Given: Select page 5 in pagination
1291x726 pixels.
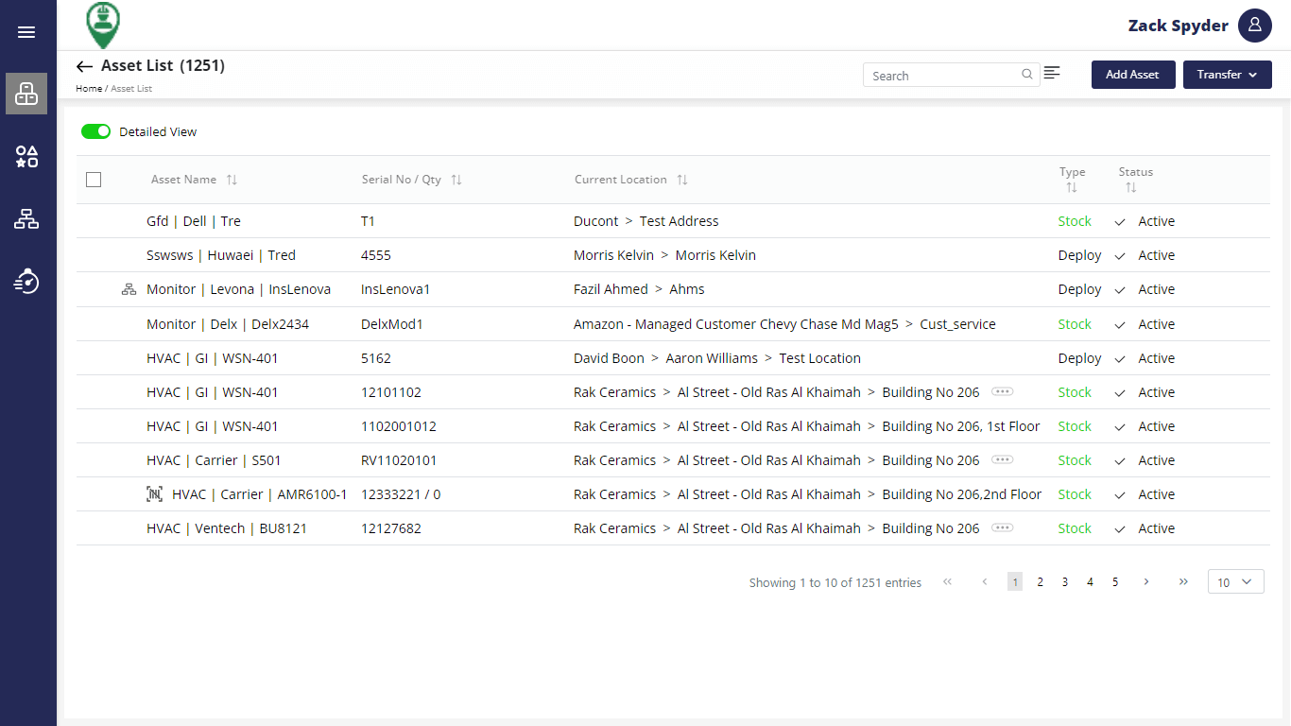Looking at the screenshot, I should coord(1115,582).
